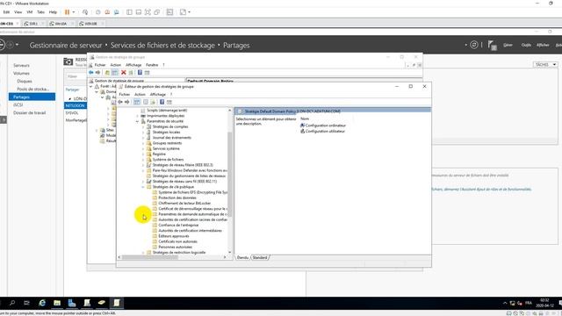This screenshot has width=562, height=316.
Task: Click the pause VM button in VMware toolbar
Action: coord(67,12)
